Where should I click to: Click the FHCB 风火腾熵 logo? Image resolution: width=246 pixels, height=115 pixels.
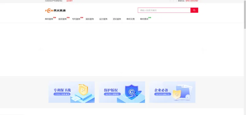pos(55,10)
